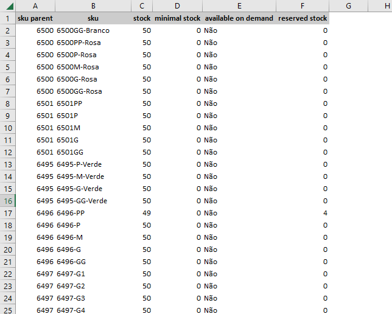Select cell with 6495-P-Verde
The width and height of the screenshot is (392, 314).
point(93,164)
